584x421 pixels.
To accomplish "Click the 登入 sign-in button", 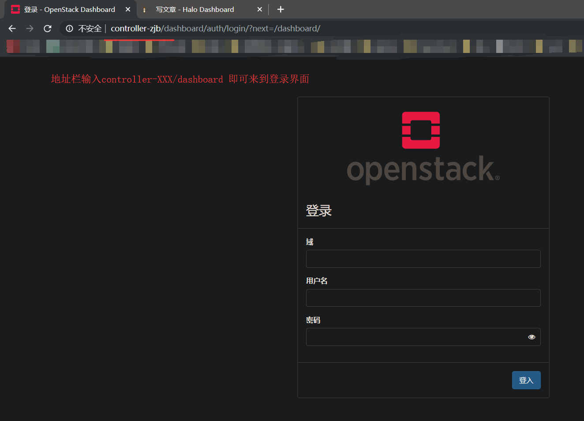I will (x=526, y=380).
